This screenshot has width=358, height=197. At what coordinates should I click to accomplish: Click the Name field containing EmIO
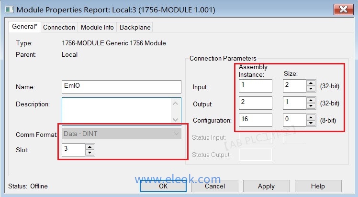click(x=122, y=87)
